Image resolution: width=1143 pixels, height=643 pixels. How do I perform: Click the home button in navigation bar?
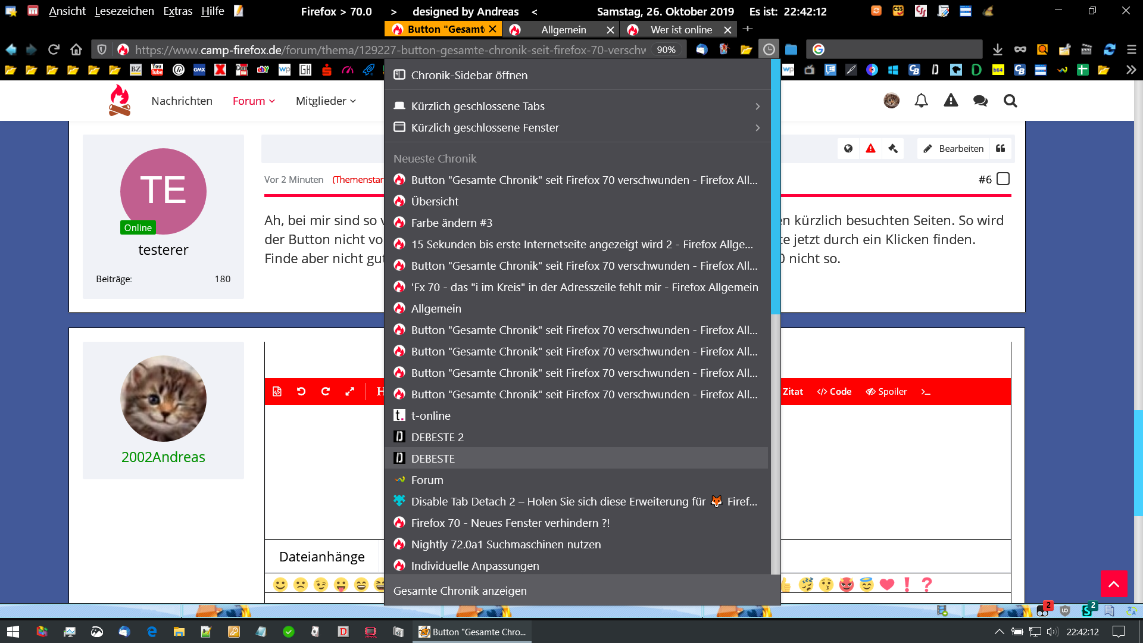76,50
